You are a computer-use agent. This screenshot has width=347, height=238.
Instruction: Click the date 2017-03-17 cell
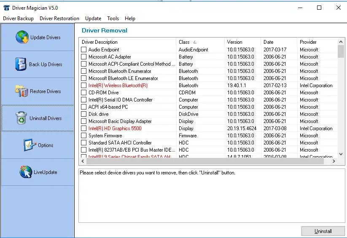[x=275, y=50]
